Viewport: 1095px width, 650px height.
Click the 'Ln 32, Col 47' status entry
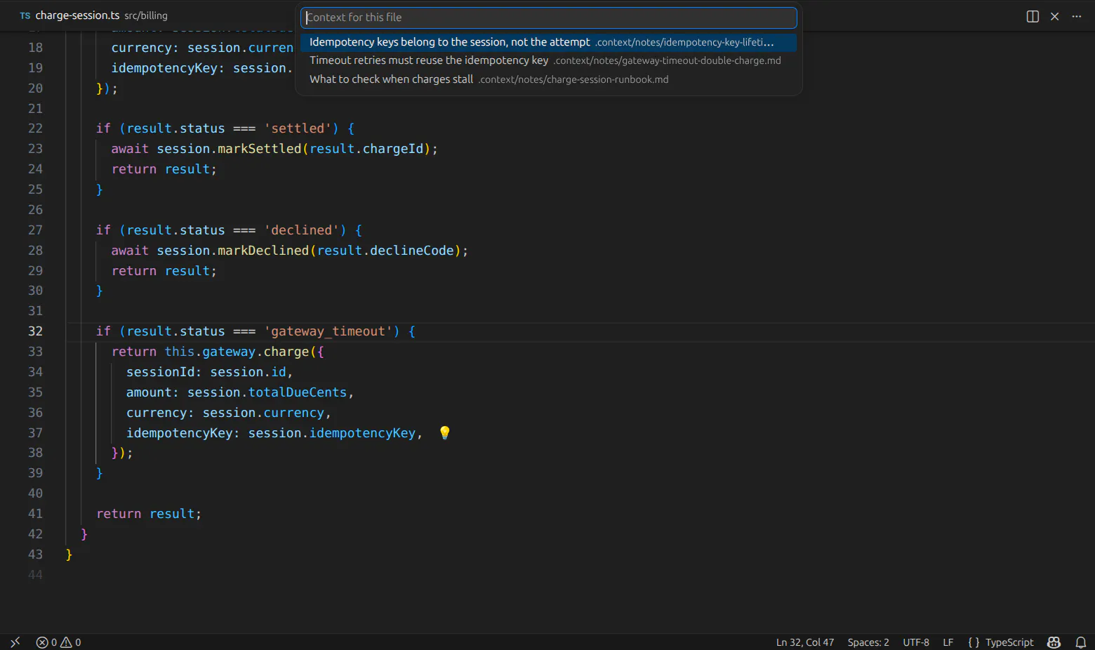(x=805, y=642)
